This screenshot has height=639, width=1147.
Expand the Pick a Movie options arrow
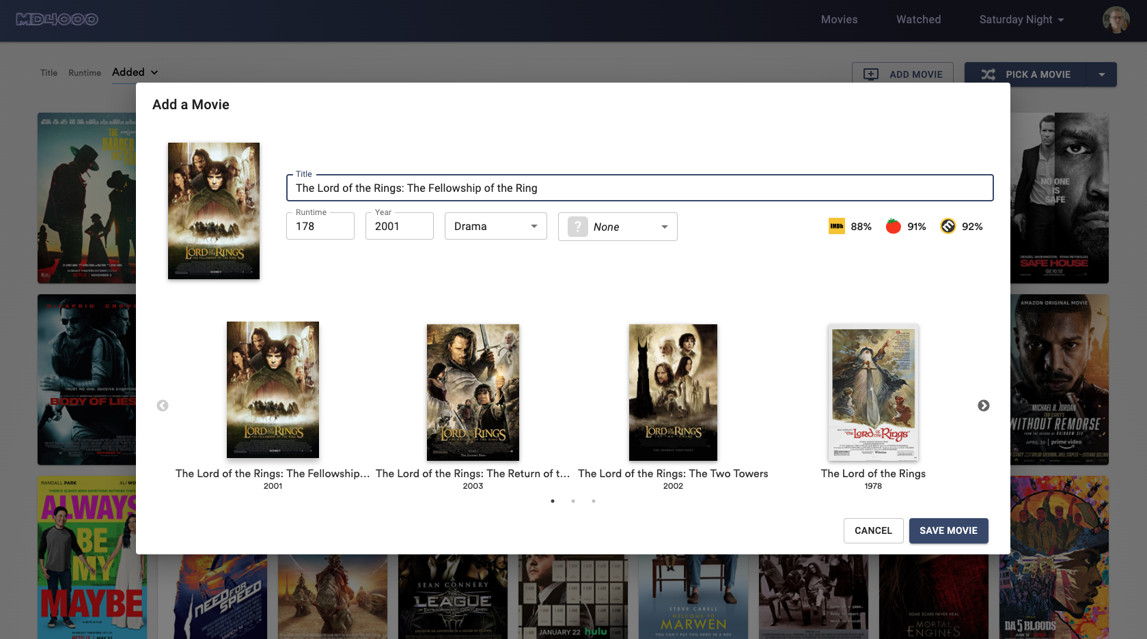[x=1102, y=74]
